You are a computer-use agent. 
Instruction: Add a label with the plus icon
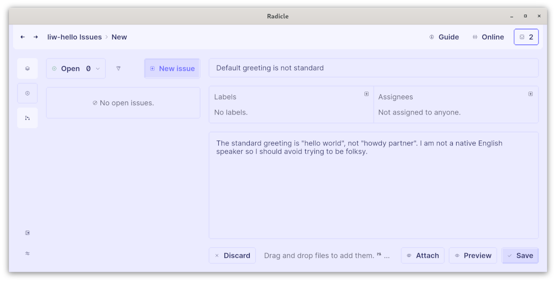[x=367, y=94]
